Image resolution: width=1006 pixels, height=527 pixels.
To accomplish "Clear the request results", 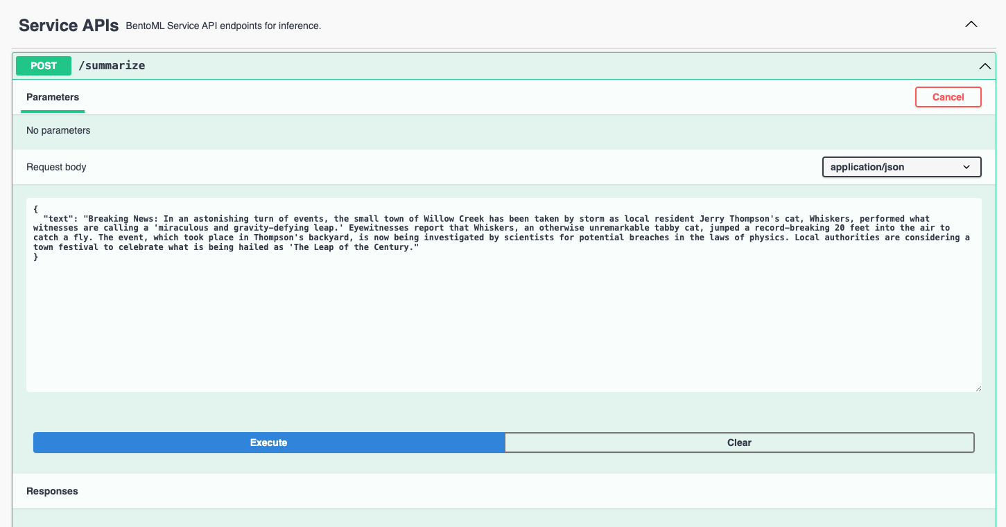I will (x=739, y=443).
